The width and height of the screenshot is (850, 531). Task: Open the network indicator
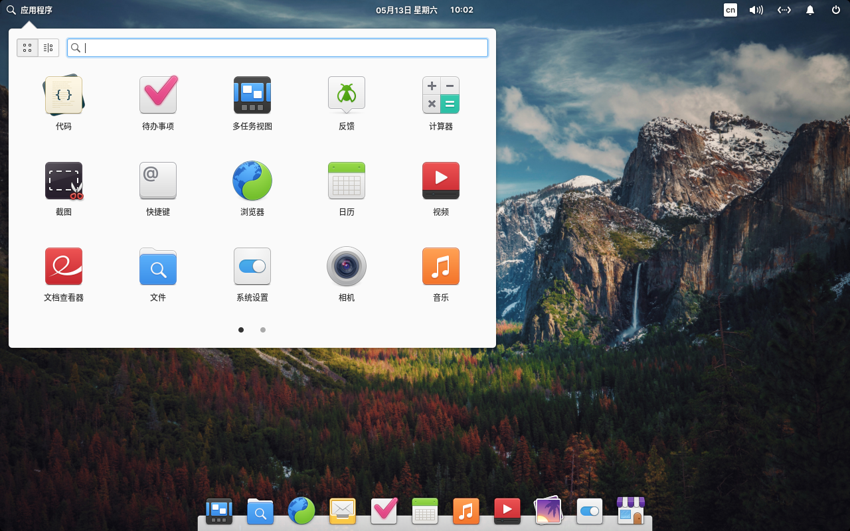(784, 10)
